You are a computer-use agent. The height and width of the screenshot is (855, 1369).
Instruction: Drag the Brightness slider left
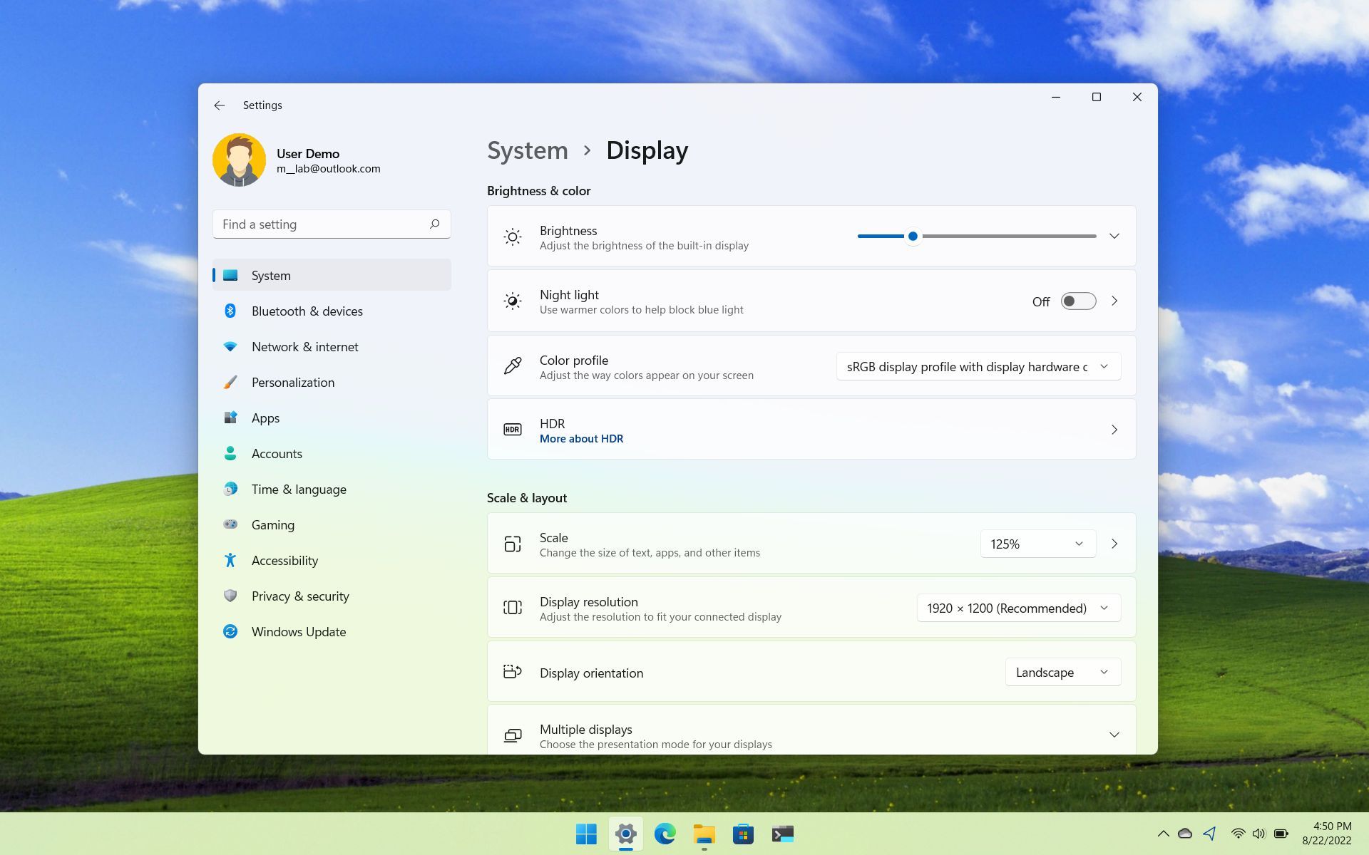(x=912, y=237)
